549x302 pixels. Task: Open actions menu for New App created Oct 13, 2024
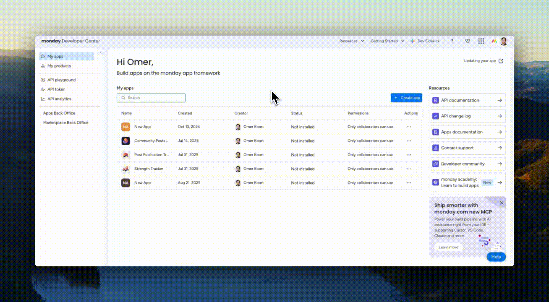pos(409,127)
